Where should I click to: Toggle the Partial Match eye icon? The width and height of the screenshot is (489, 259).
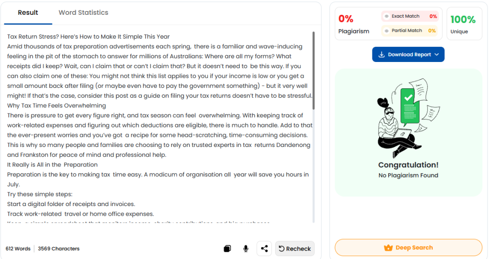tap(387, 31)
